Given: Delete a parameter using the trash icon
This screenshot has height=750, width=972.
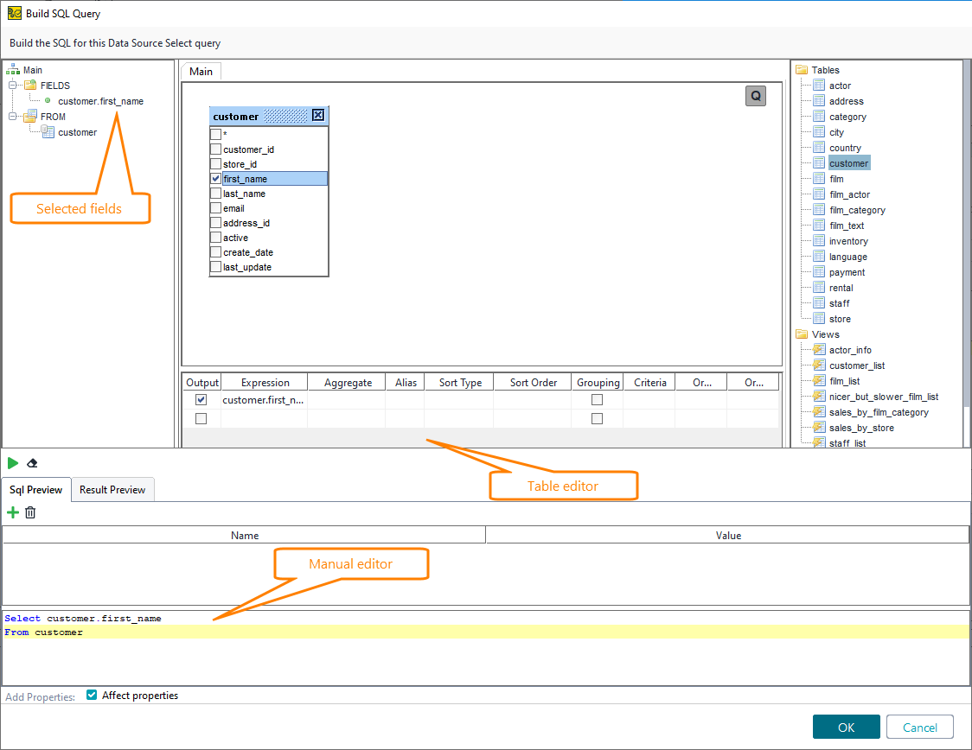Looking at the screenshot, I should coord(30,512).
